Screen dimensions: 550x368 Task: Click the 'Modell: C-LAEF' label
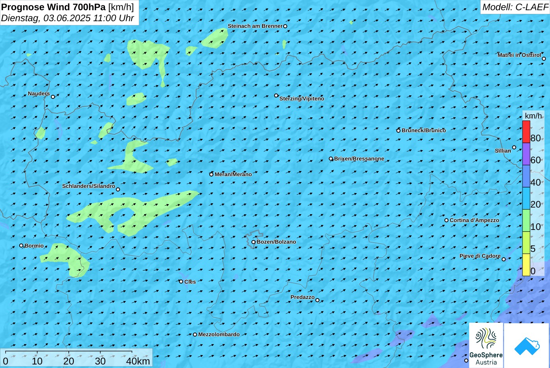click(x=515, y=7)
